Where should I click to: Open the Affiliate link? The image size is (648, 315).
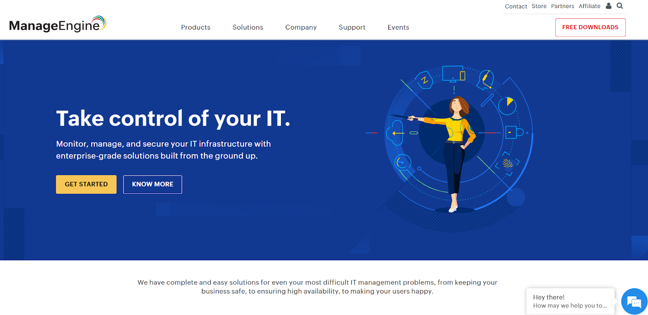589,6
